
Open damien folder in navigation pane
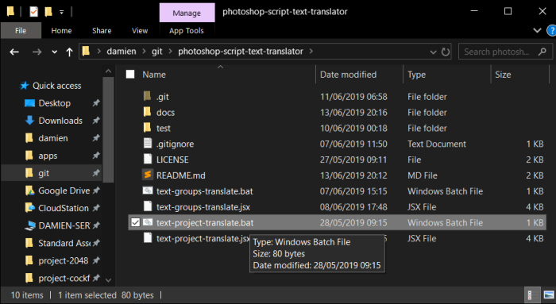click(53, 138)
